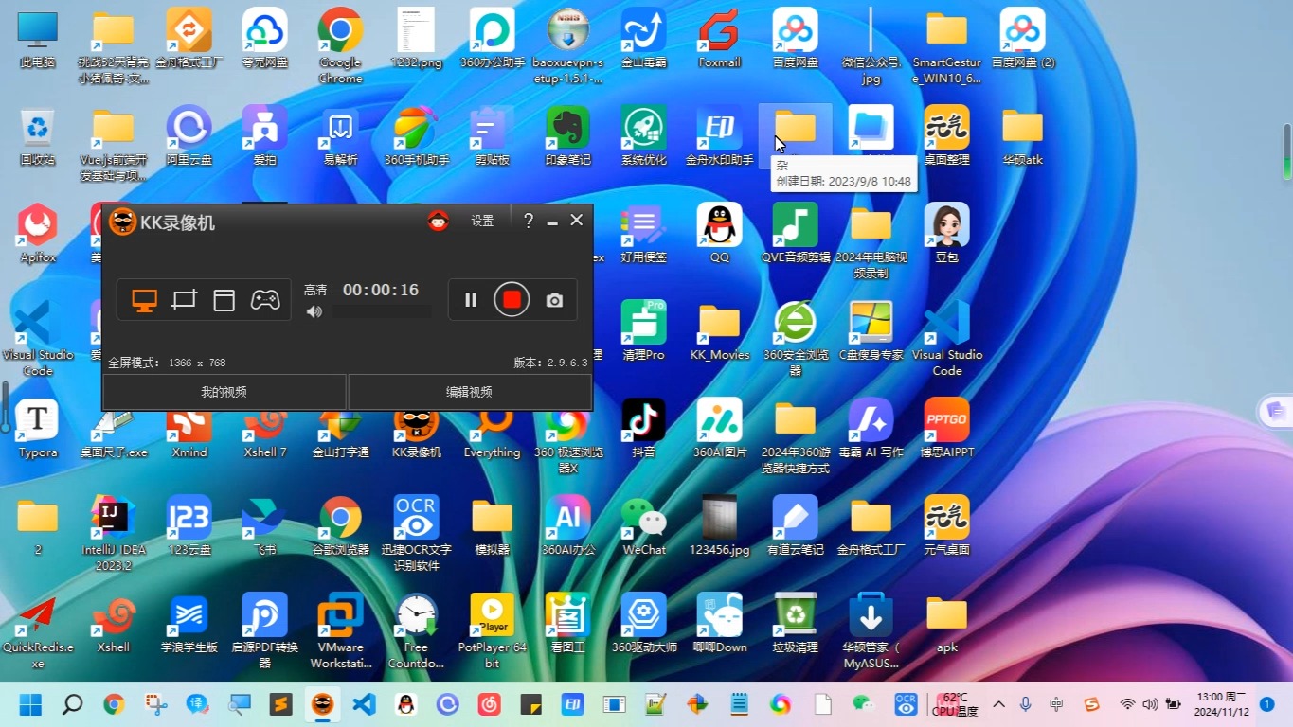
Task: Select the 金山毒霸 desktop icon
Action: [x=644, y=40]
